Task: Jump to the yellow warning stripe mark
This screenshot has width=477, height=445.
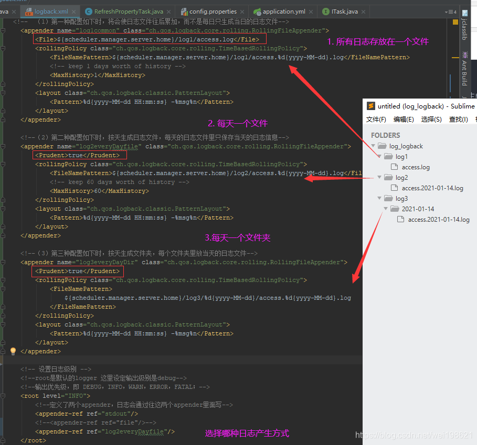Action: click(x=455, y=58)
